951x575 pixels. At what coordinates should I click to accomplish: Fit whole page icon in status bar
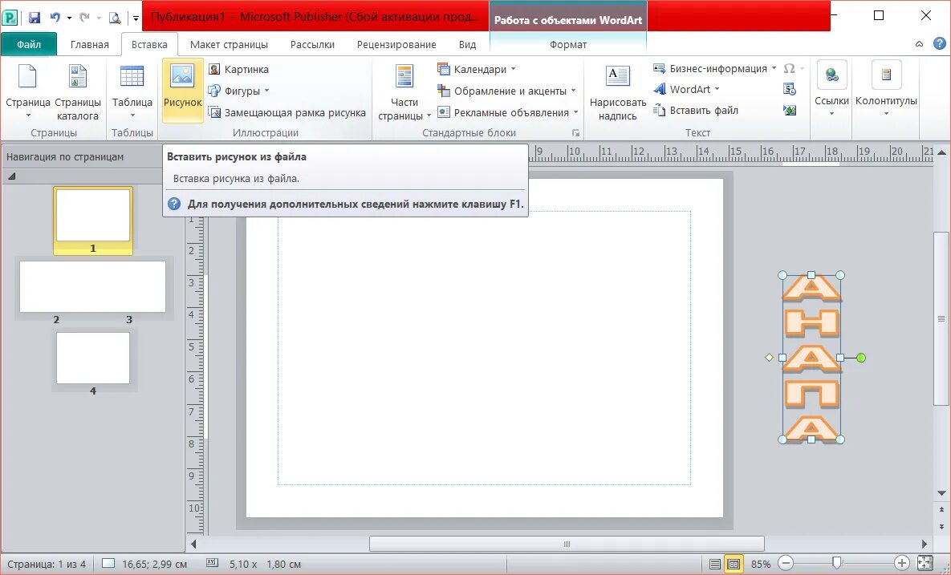point(925,564)
